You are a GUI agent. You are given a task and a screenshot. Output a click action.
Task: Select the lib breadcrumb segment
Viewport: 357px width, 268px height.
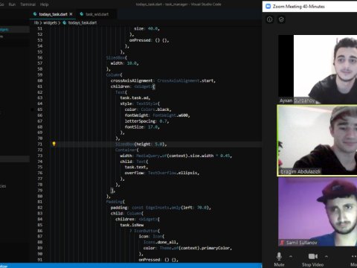tap(36, 22)
